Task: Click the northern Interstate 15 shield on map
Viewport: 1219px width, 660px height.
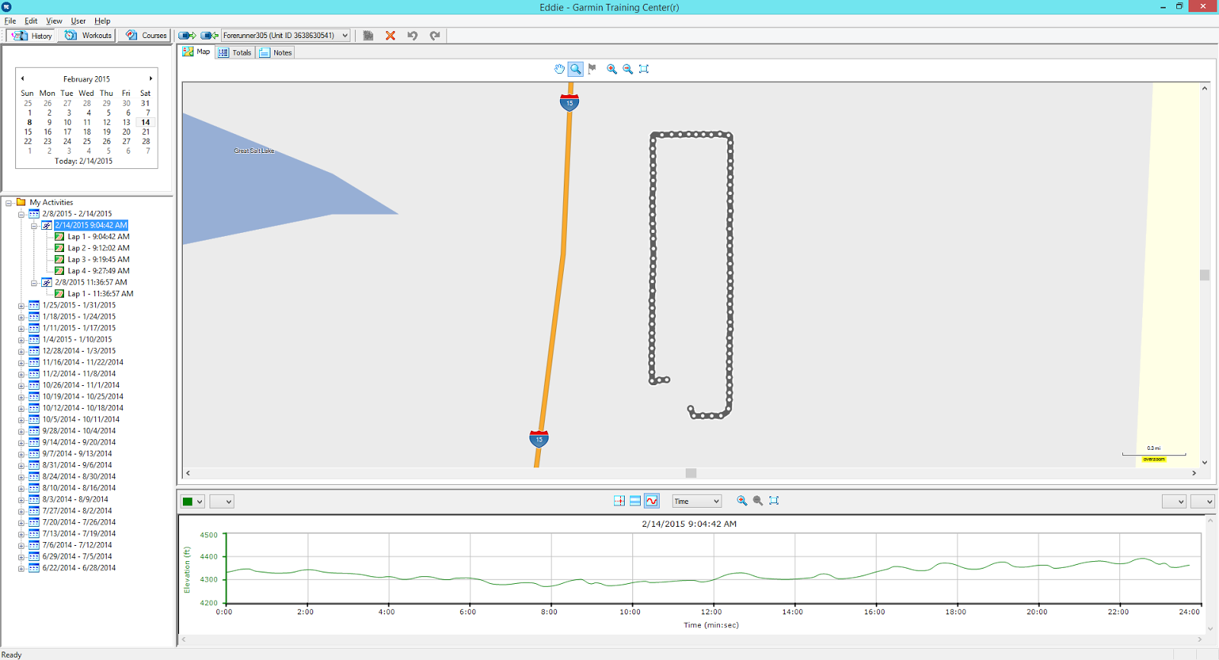Action: pyautogui.click(x=569, y=102)
